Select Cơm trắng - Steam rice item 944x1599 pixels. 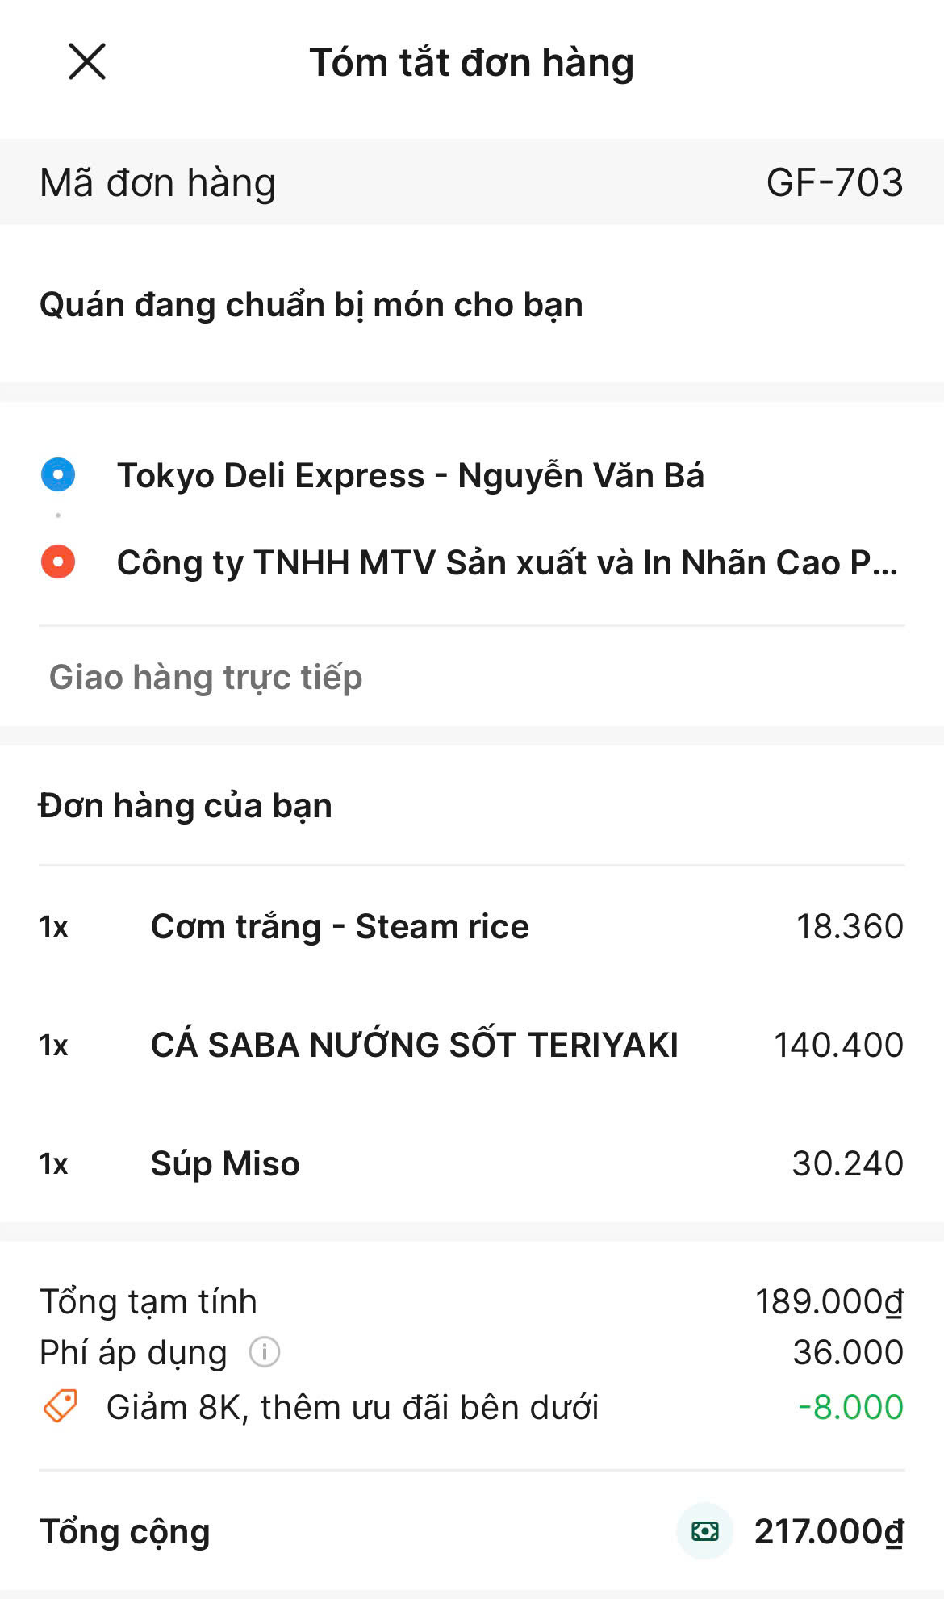[340, 926]
